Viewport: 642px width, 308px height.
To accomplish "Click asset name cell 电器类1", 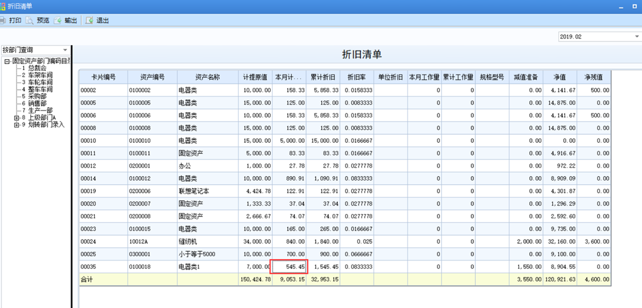I will click(x=208, y=267).
